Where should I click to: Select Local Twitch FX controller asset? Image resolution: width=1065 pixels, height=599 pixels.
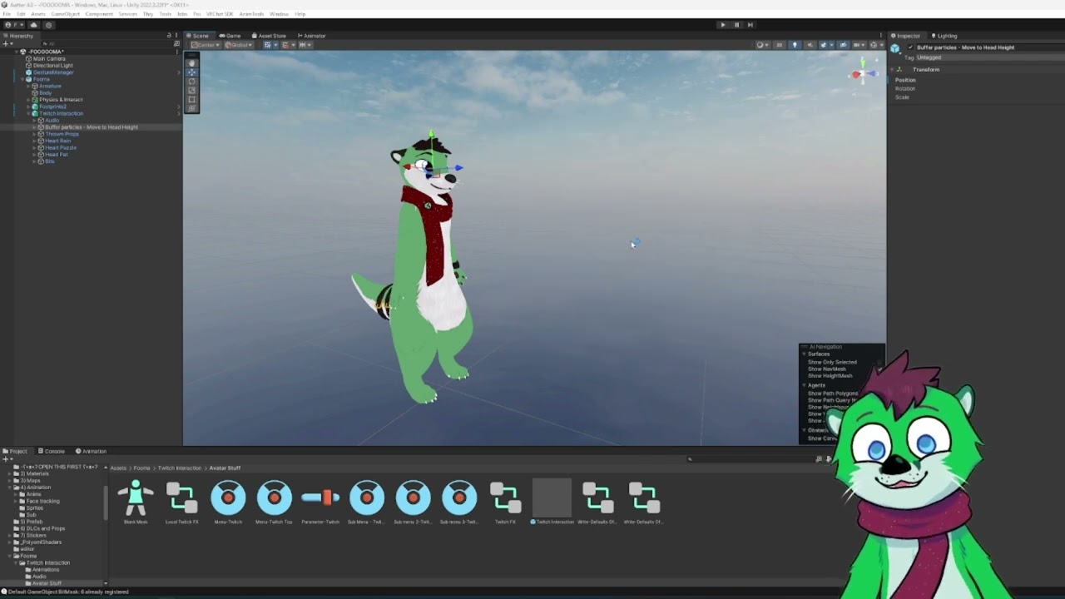[x=181, y=502]
